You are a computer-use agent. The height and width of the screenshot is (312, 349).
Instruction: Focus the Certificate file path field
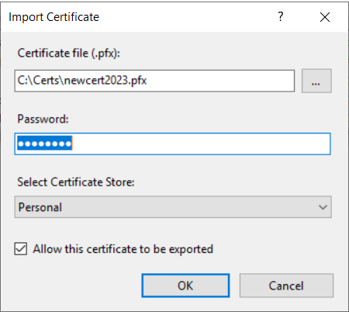(154, 81)
